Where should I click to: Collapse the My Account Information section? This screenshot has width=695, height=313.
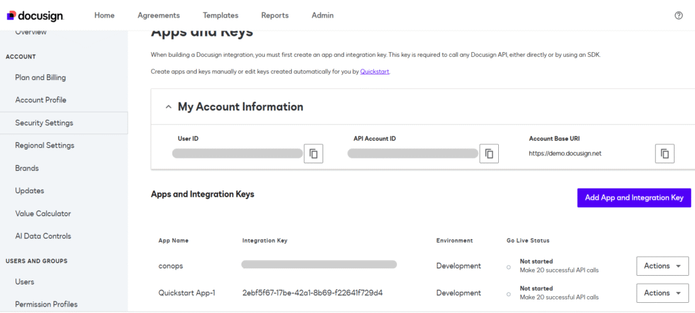click(167, 107)
